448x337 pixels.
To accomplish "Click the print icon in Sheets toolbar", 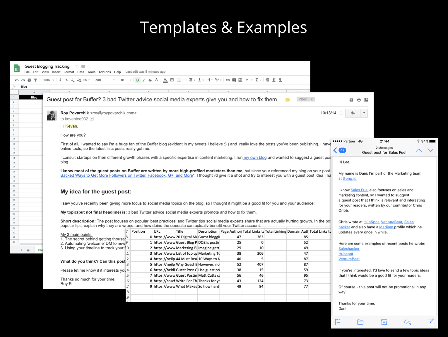I will (29, 80).
